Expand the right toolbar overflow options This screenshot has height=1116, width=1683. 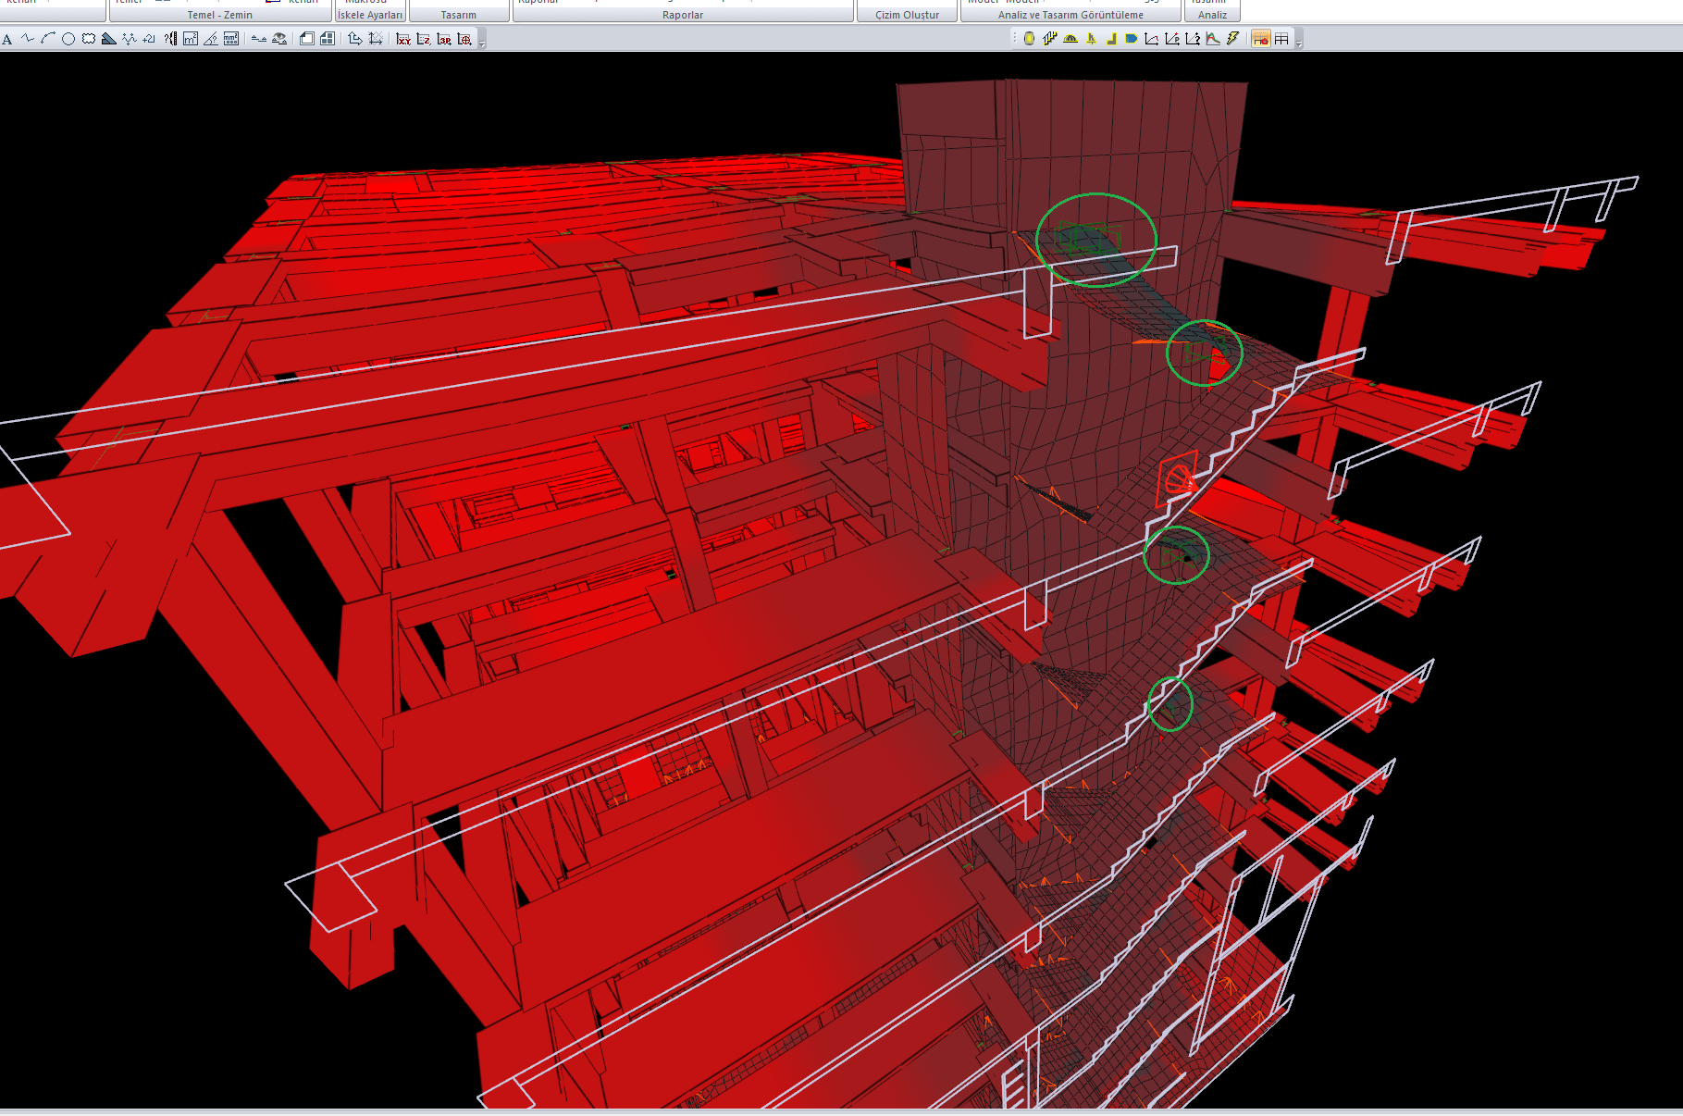coord(1299,43)
